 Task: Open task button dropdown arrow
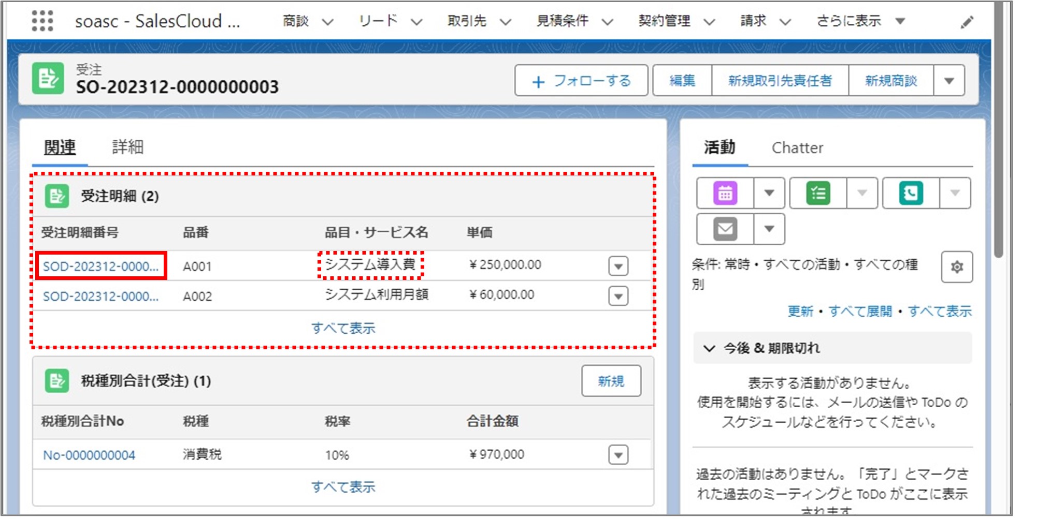pyautogui.click(x=862, y=193)
